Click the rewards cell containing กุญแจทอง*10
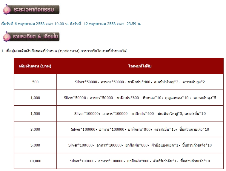Screen dimensions: 226x171 click(140, 98)
